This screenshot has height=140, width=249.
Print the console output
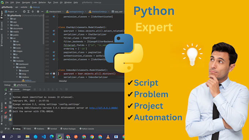point(10,111)
